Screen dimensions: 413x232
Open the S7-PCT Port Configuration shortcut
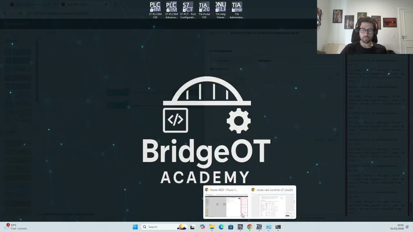(x=188, y=10)
